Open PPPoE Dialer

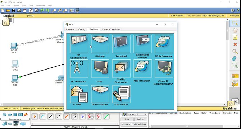pyautogui.click(x=100, y=94)
